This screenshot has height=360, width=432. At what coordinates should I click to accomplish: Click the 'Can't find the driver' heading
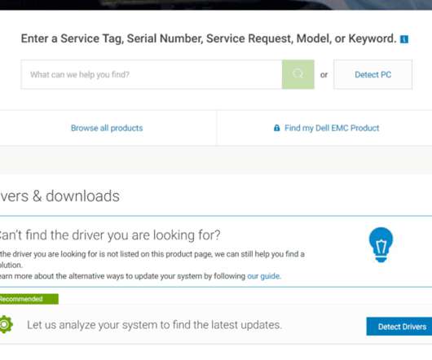pos(110,235)
